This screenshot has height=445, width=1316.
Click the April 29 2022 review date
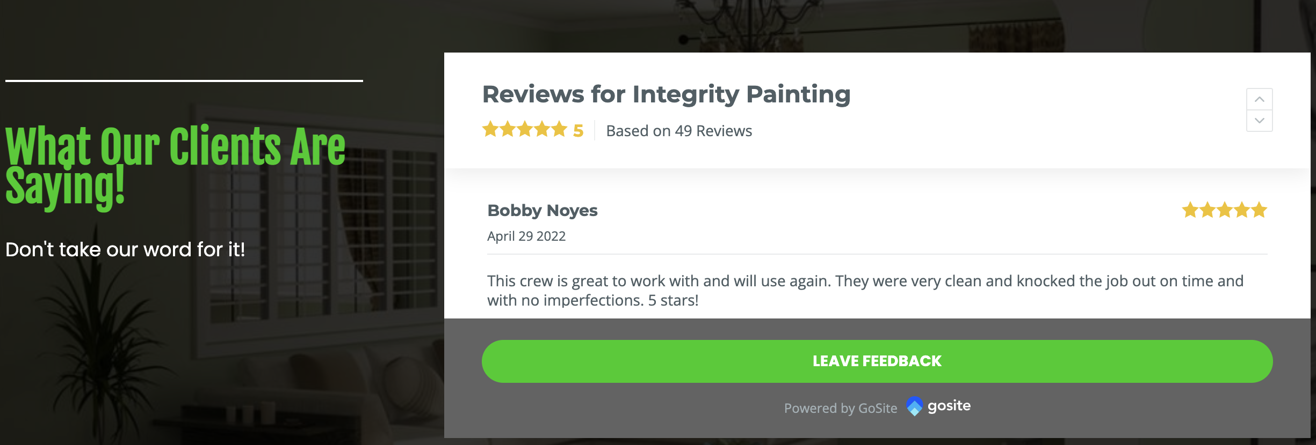[x=526, y=236]
